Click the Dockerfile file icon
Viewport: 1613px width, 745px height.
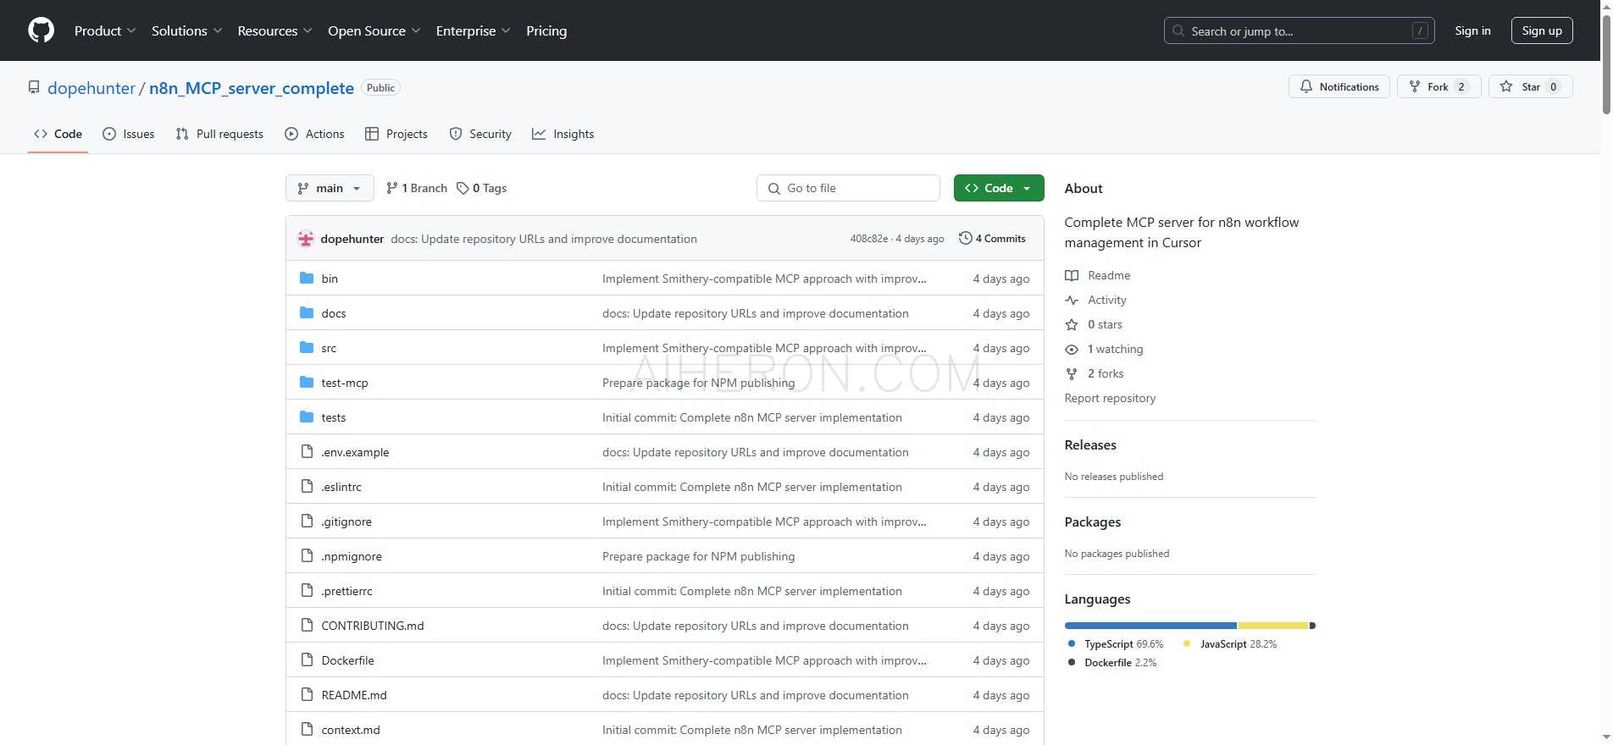tap(307, 659)
